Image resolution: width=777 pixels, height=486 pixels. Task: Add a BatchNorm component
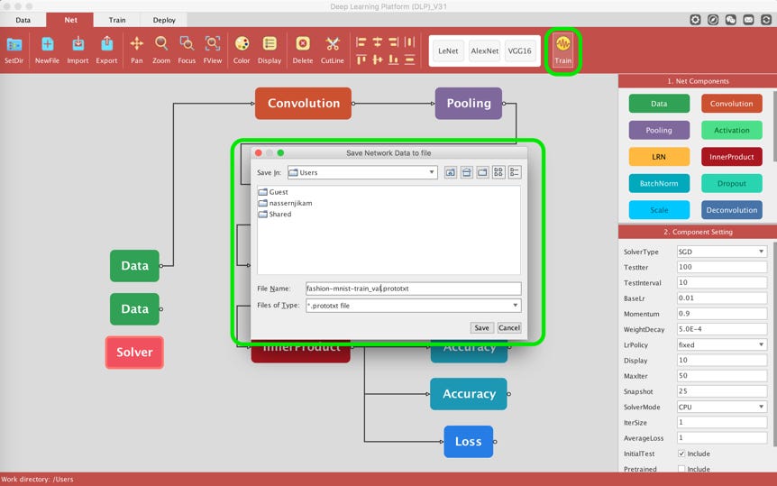[659, 184]
